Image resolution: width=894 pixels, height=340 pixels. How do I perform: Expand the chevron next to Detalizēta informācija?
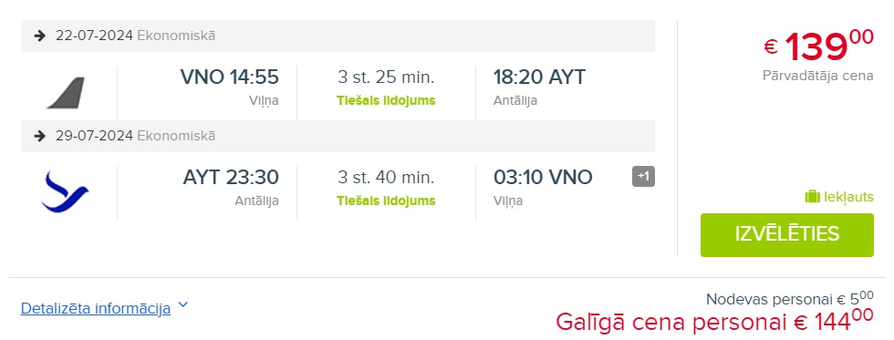coord(182,305)
